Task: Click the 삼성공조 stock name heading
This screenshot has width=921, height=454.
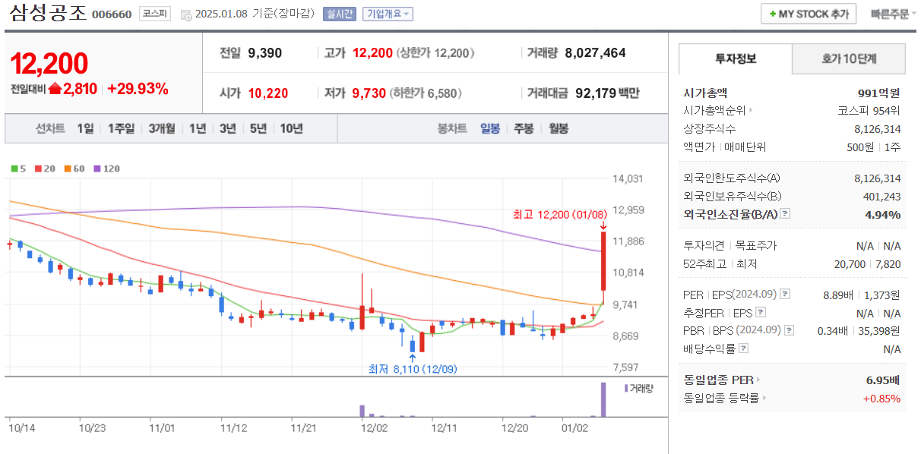Action: click(x=48, y=13)
